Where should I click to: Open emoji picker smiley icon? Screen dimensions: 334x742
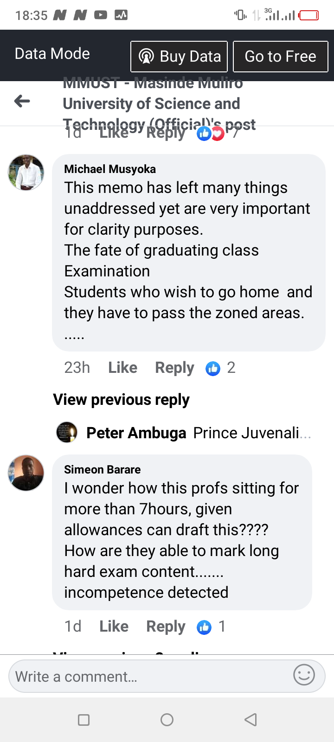(304, 675)
